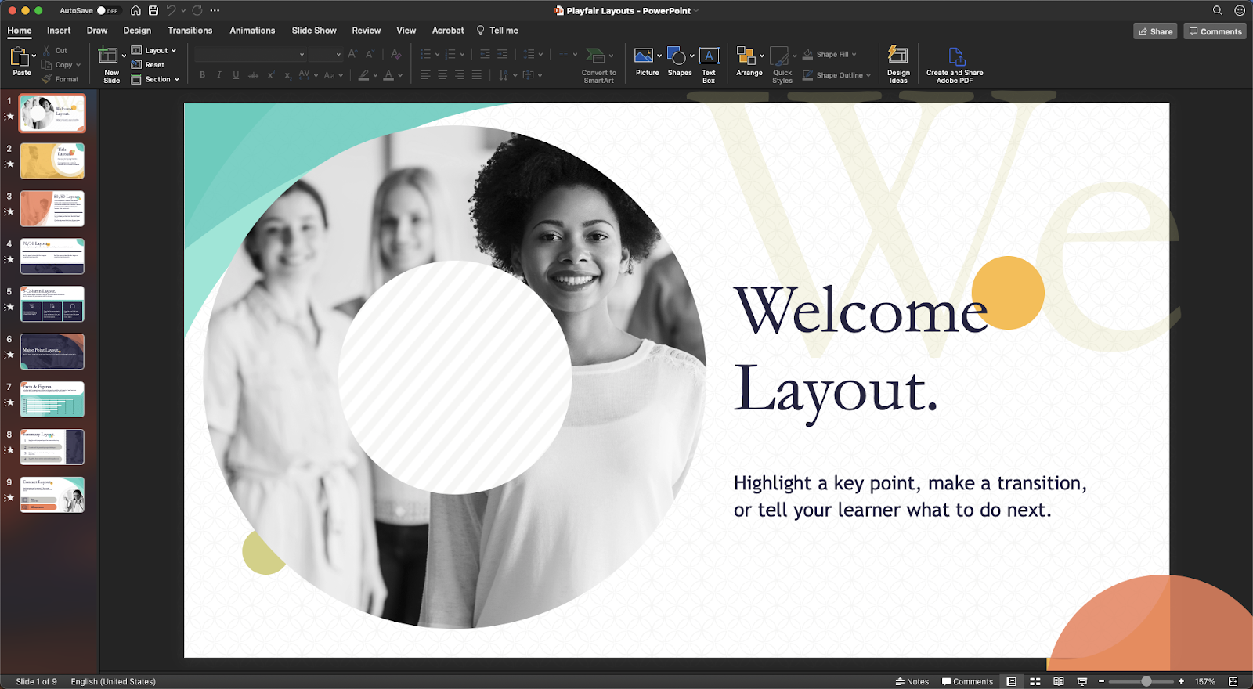Open the more options ellipsis in title bar
The image size is (1253, 689).
215,10
